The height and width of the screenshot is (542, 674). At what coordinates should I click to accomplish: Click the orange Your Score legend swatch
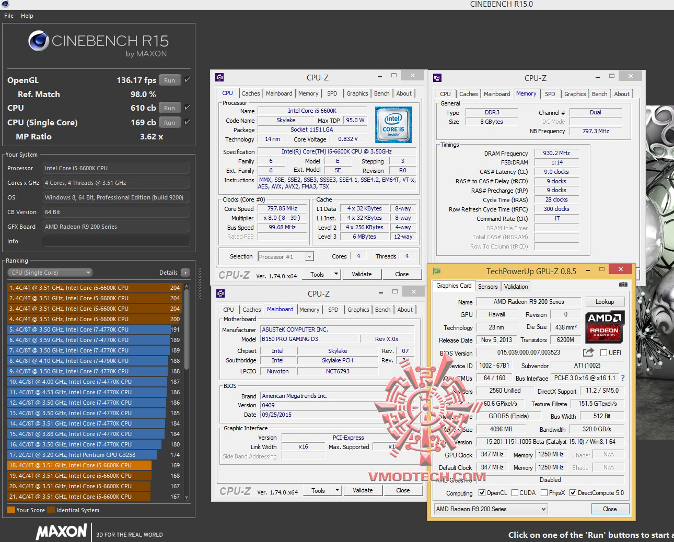[11, 510]
